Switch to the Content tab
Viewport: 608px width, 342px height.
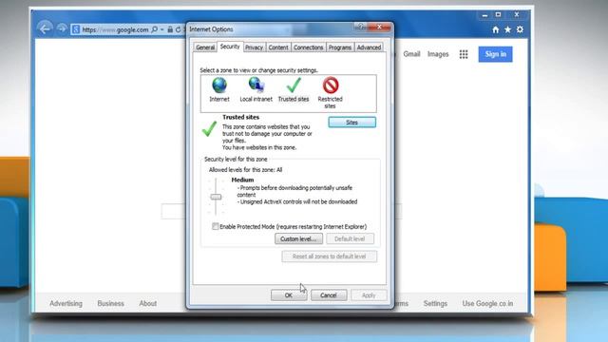[278, 47]
